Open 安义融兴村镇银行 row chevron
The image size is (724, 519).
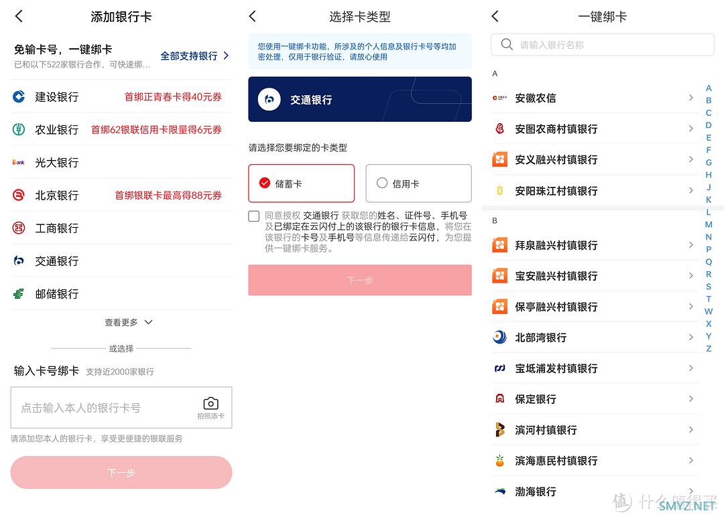[x=690, y=159]
